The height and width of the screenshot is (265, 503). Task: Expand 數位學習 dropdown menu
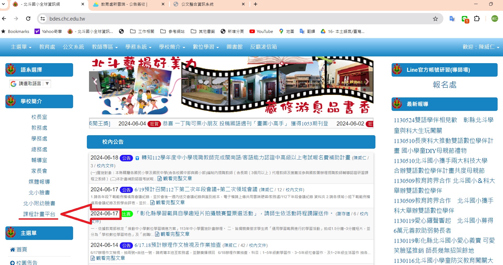pos(206,47)
